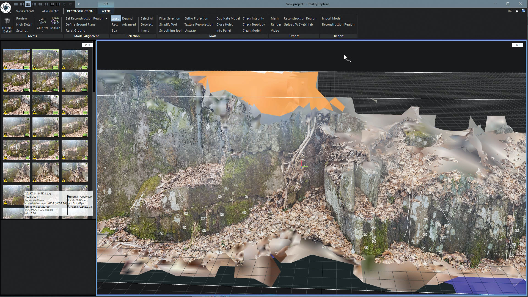Click Render export button

point(276,24)
